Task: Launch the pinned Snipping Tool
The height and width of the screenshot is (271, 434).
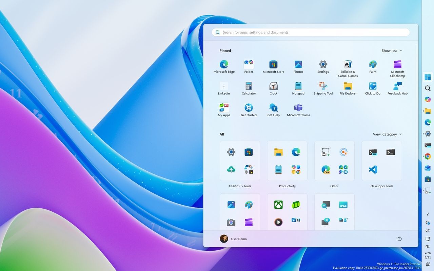Action: click(x=323, y=88)
